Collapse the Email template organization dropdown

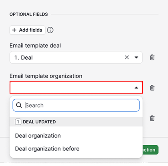[136, 88]
